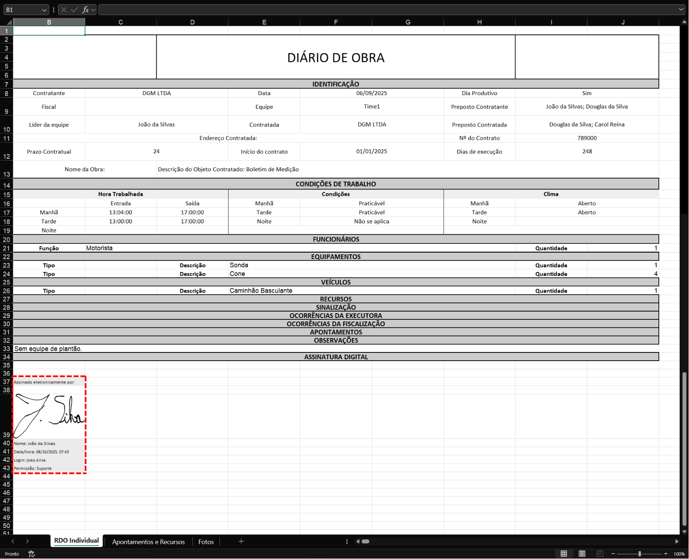Switch to the Fotos sheet tab

click(x=206, y=542)
